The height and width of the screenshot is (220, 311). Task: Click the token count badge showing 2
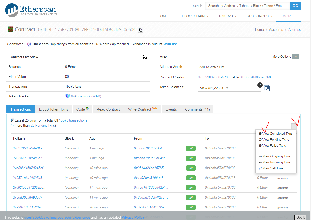(260, 85)
